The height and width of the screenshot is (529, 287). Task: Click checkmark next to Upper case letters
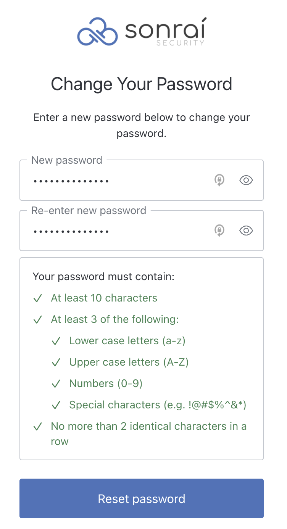click(56, 363)
